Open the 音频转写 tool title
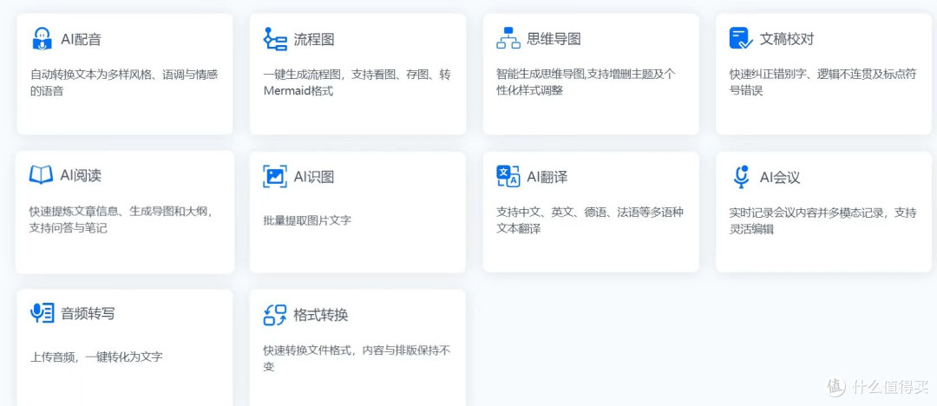Image resolution: width=937 pixels, height=406 pixels. (88, 313)
